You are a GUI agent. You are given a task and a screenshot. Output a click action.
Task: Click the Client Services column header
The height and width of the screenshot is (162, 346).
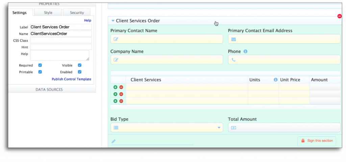pyautogui.click(x=187, y=80)
